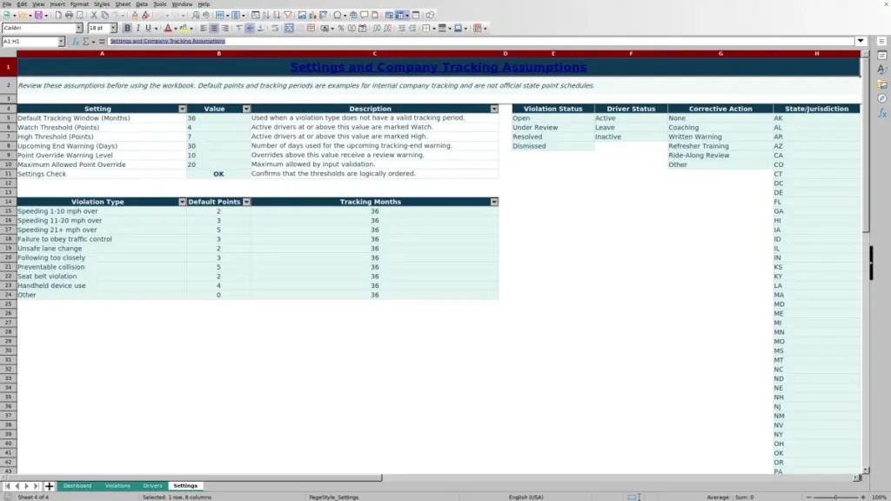Viewport: 891px width, 501px height.
Task: Click the formula input line
Action: pyautogui.click(x=480, y=41)
